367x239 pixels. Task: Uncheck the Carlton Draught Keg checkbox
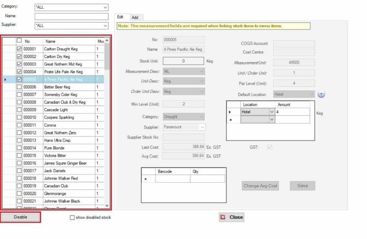[x=19, y=49]
